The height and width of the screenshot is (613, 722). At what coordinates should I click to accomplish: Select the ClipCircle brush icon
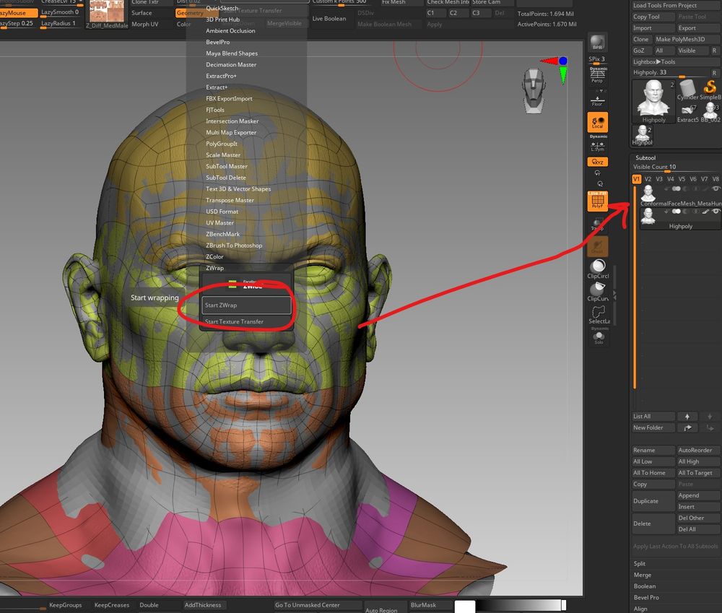click(598, 269)
